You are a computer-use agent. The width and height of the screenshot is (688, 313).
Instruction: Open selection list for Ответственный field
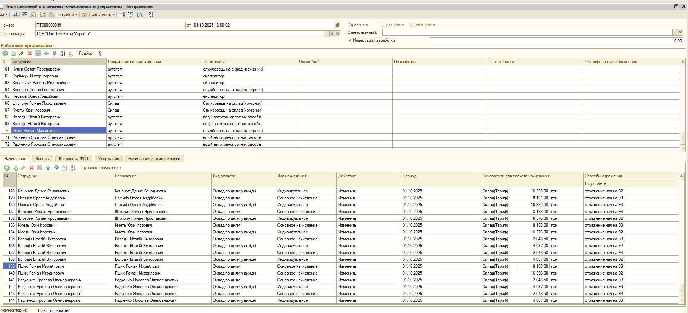coord(675,32)
